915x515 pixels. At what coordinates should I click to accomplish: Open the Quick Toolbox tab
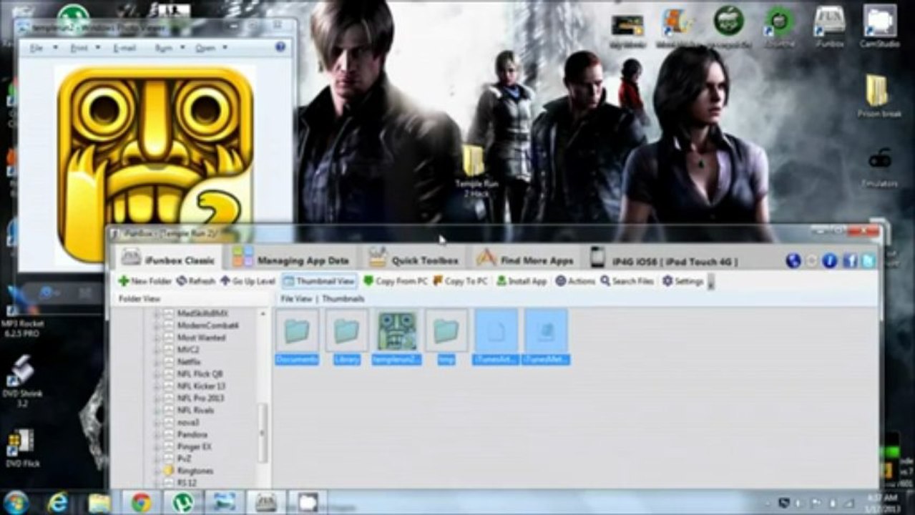414,259
